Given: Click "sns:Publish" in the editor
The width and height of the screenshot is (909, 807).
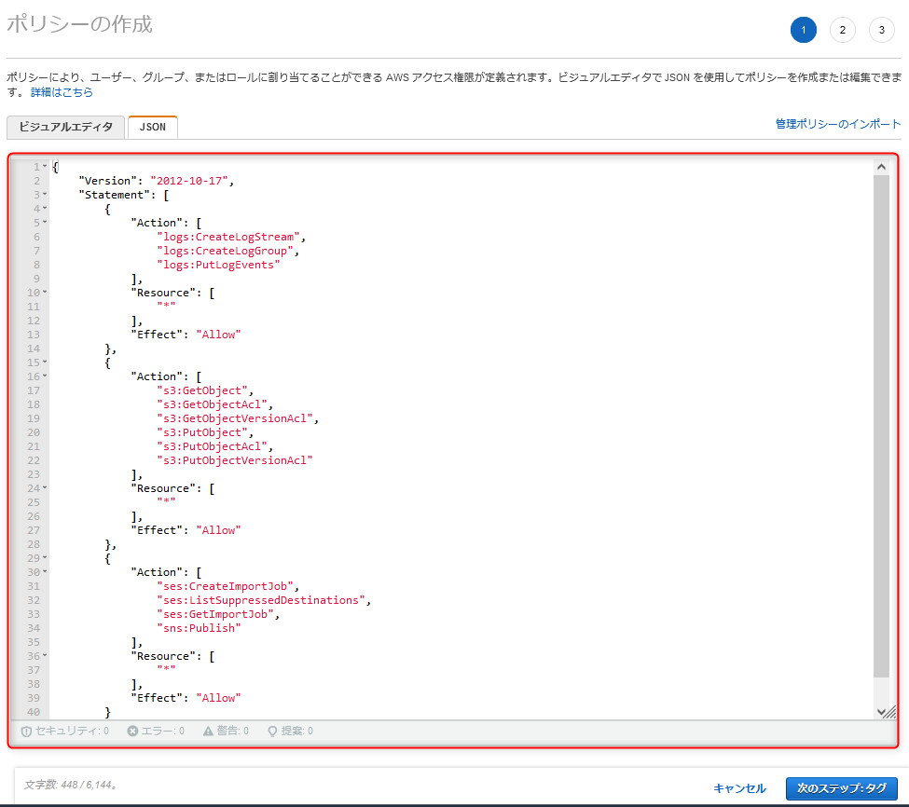Looking at the screenshot, I should click(x=199, y=628).
